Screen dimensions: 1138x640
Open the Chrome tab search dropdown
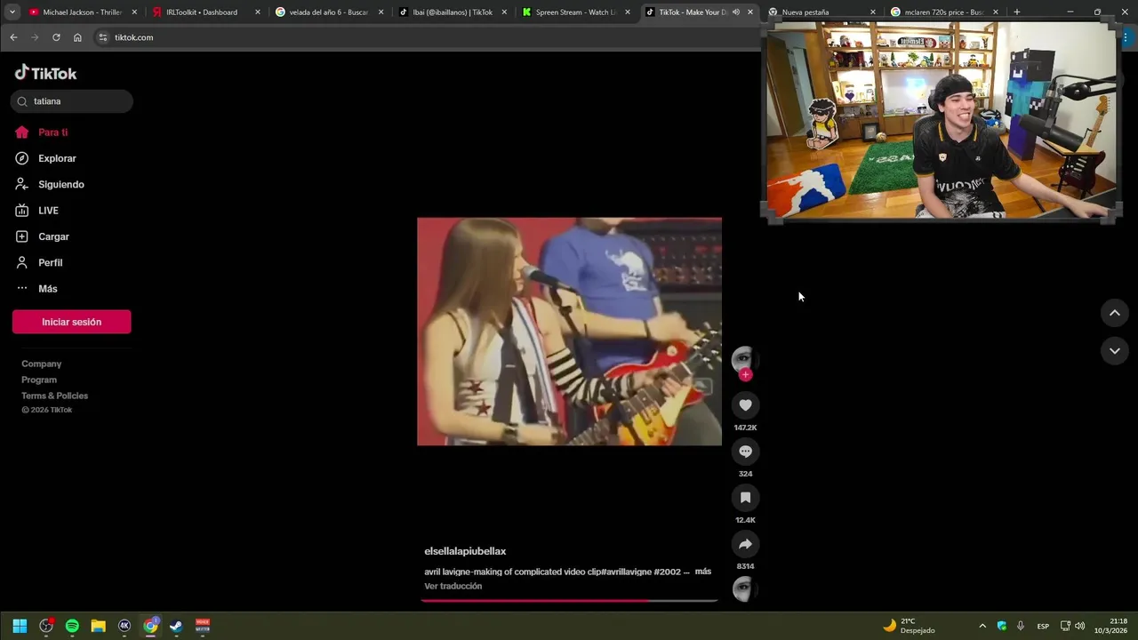tap(12, 12)
